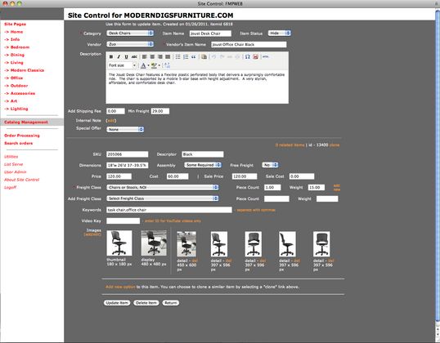Open the Font size dropdown

coord(122,65)
